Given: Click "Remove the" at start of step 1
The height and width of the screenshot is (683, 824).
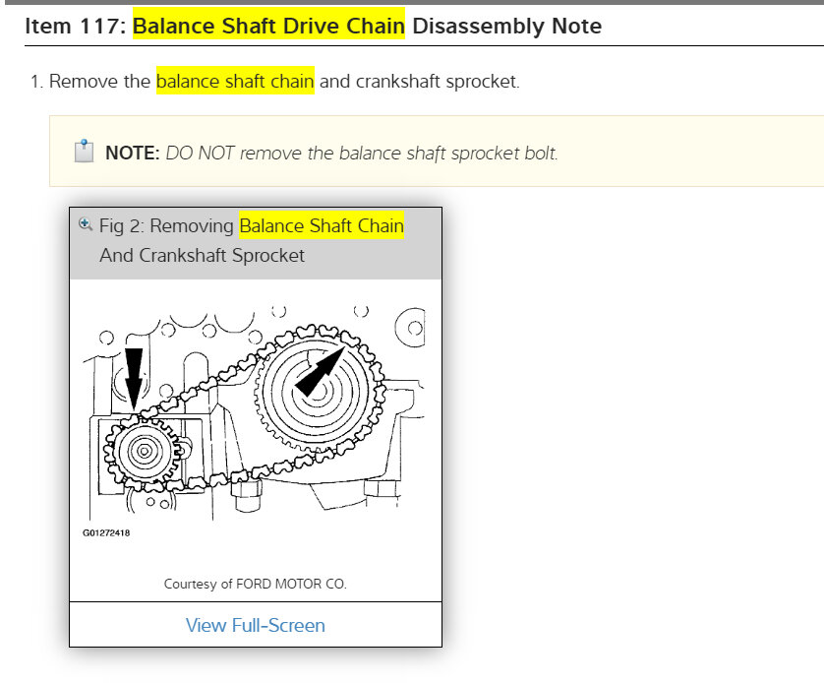Looking at the screenshot, I should (99, 81).
